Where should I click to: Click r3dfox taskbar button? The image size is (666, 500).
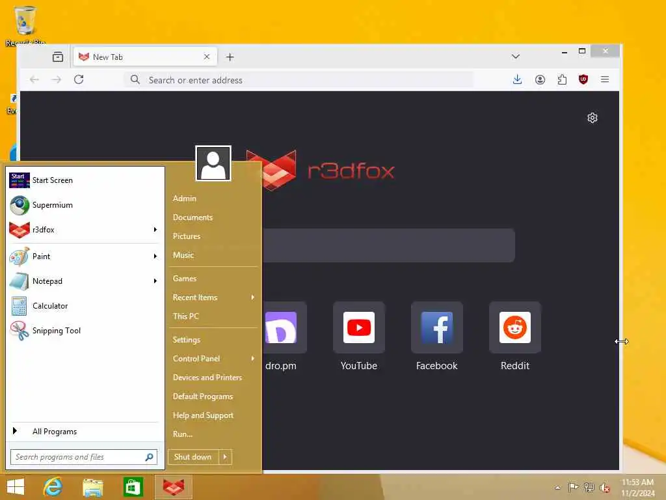[x=174, y=487]
